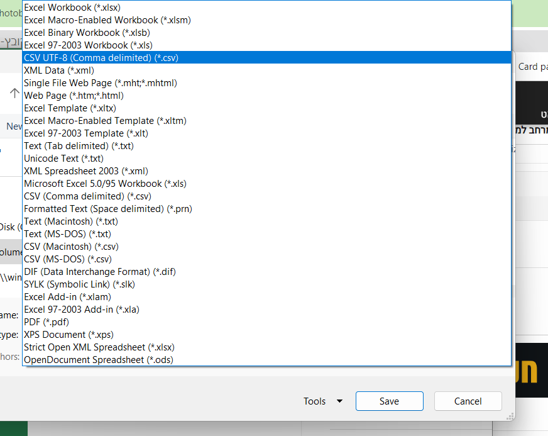
Task: Select CSV UTF-8 (Comma delimited) entry
Action: [x=101, y=58]
